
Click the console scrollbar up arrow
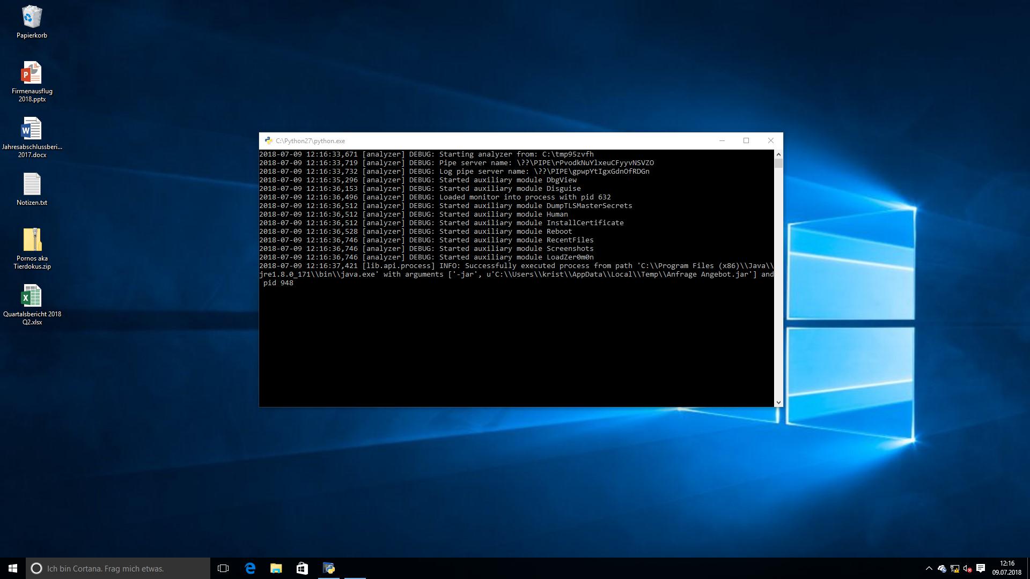[778, 154]
